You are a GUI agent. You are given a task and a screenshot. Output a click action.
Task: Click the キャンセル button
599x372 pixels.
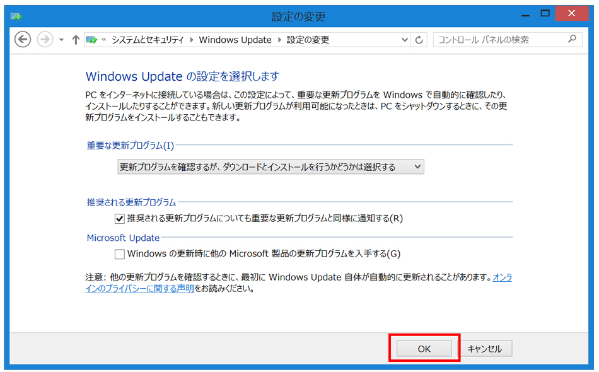(484, 349)
